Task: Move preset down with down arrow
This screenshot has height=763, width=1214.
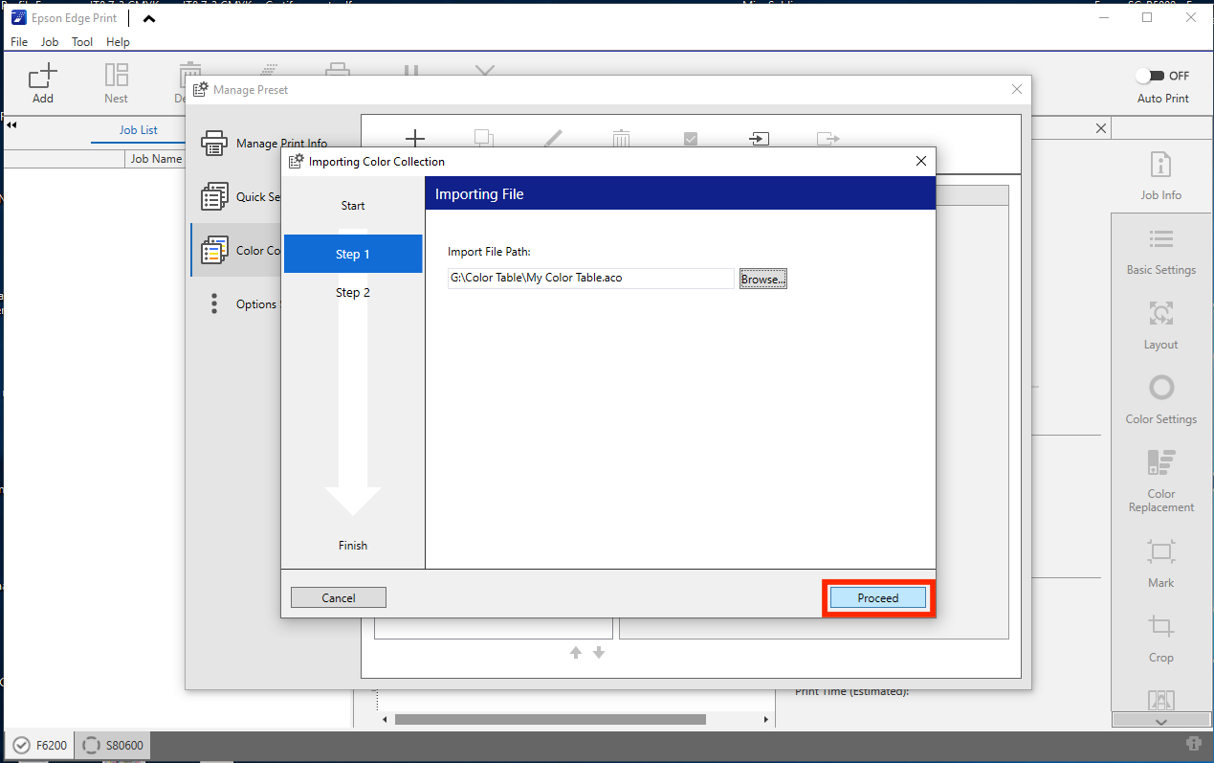Action: [599, 652]
